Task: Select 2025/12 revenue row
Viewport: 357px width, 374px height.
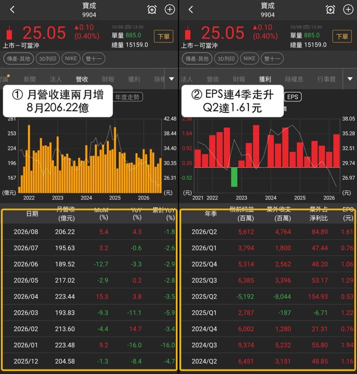Action: pyautogui.click(x=89, y=361)
